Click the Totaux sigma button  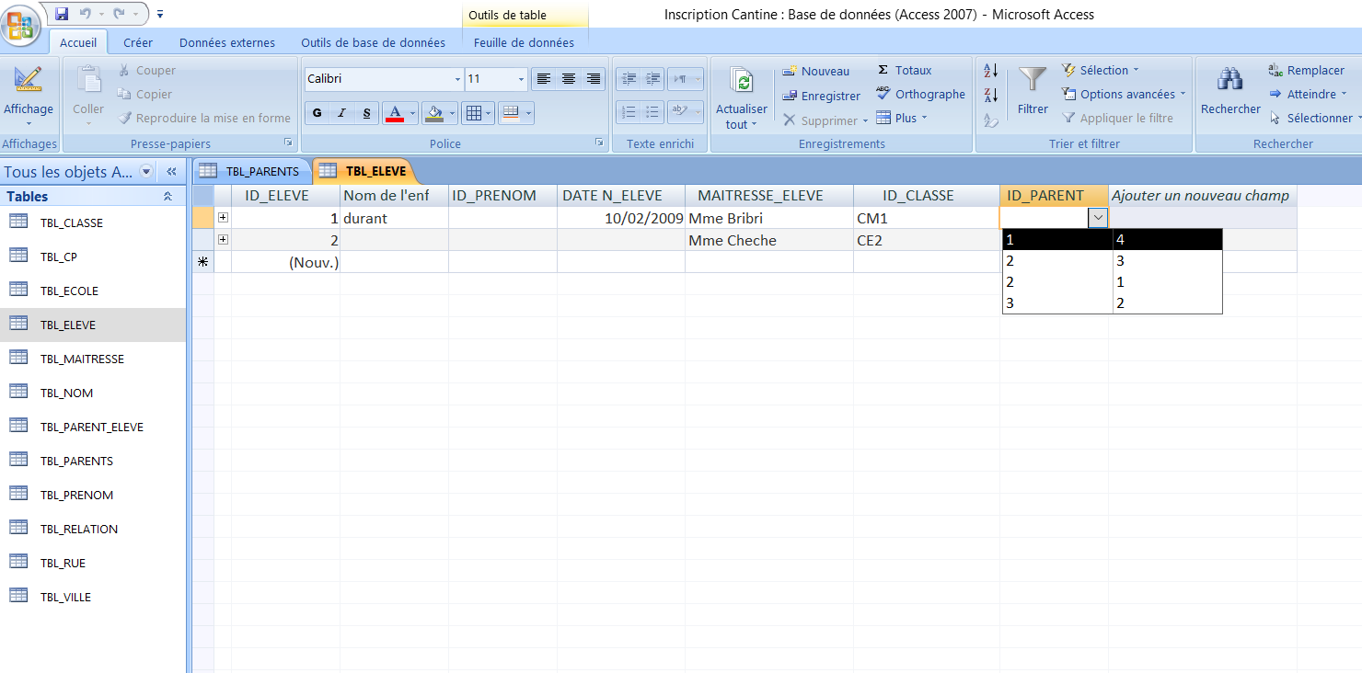coord(904,70)
